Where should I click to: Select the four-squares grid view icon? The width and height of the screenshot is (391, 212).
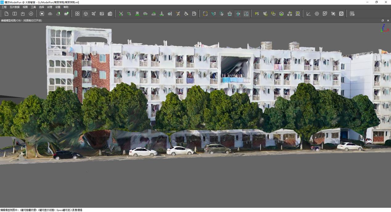pos(77,14)
